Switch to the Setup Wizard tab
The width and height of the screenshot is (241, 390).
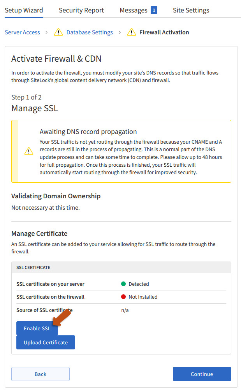click(24, 11)
